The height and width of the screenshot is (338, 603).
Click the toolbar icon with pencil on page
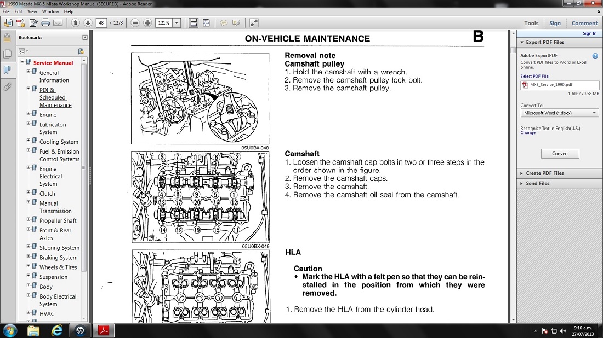click(33, 23)
